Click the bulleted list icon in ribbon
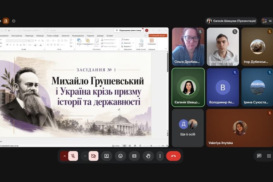Image resolution: width=273 pixels, height=182 pixels. tap(48, 41)
